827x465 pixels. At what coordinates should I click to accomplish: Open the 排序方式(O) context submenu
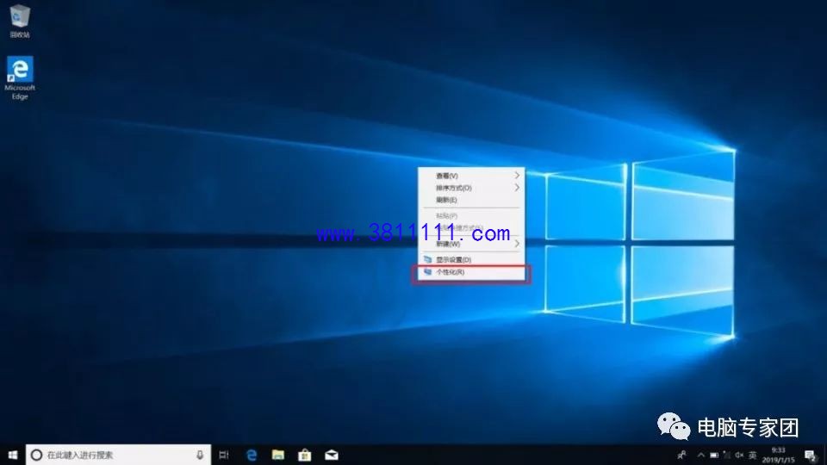point(471,188)
